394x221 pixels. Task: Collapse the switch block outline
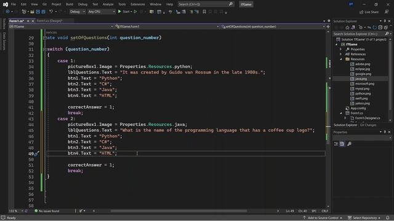(44, 49)
